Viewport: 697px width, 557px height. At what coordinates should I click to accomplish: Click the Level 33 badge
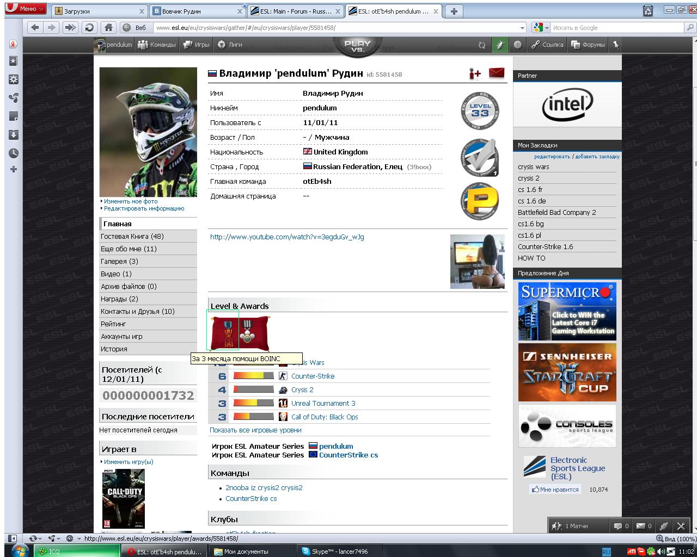[479, 110]
